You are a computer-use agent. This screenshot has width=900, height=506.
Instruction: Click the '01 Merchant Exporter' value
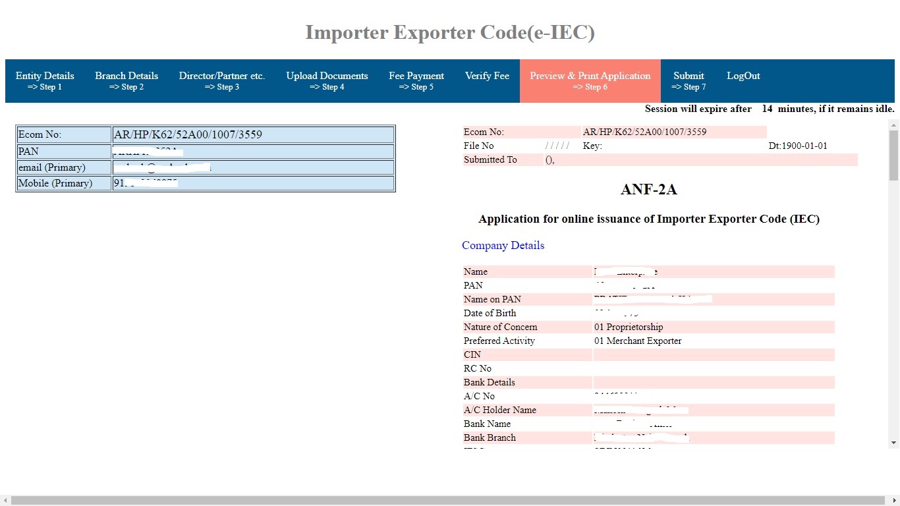638,341
